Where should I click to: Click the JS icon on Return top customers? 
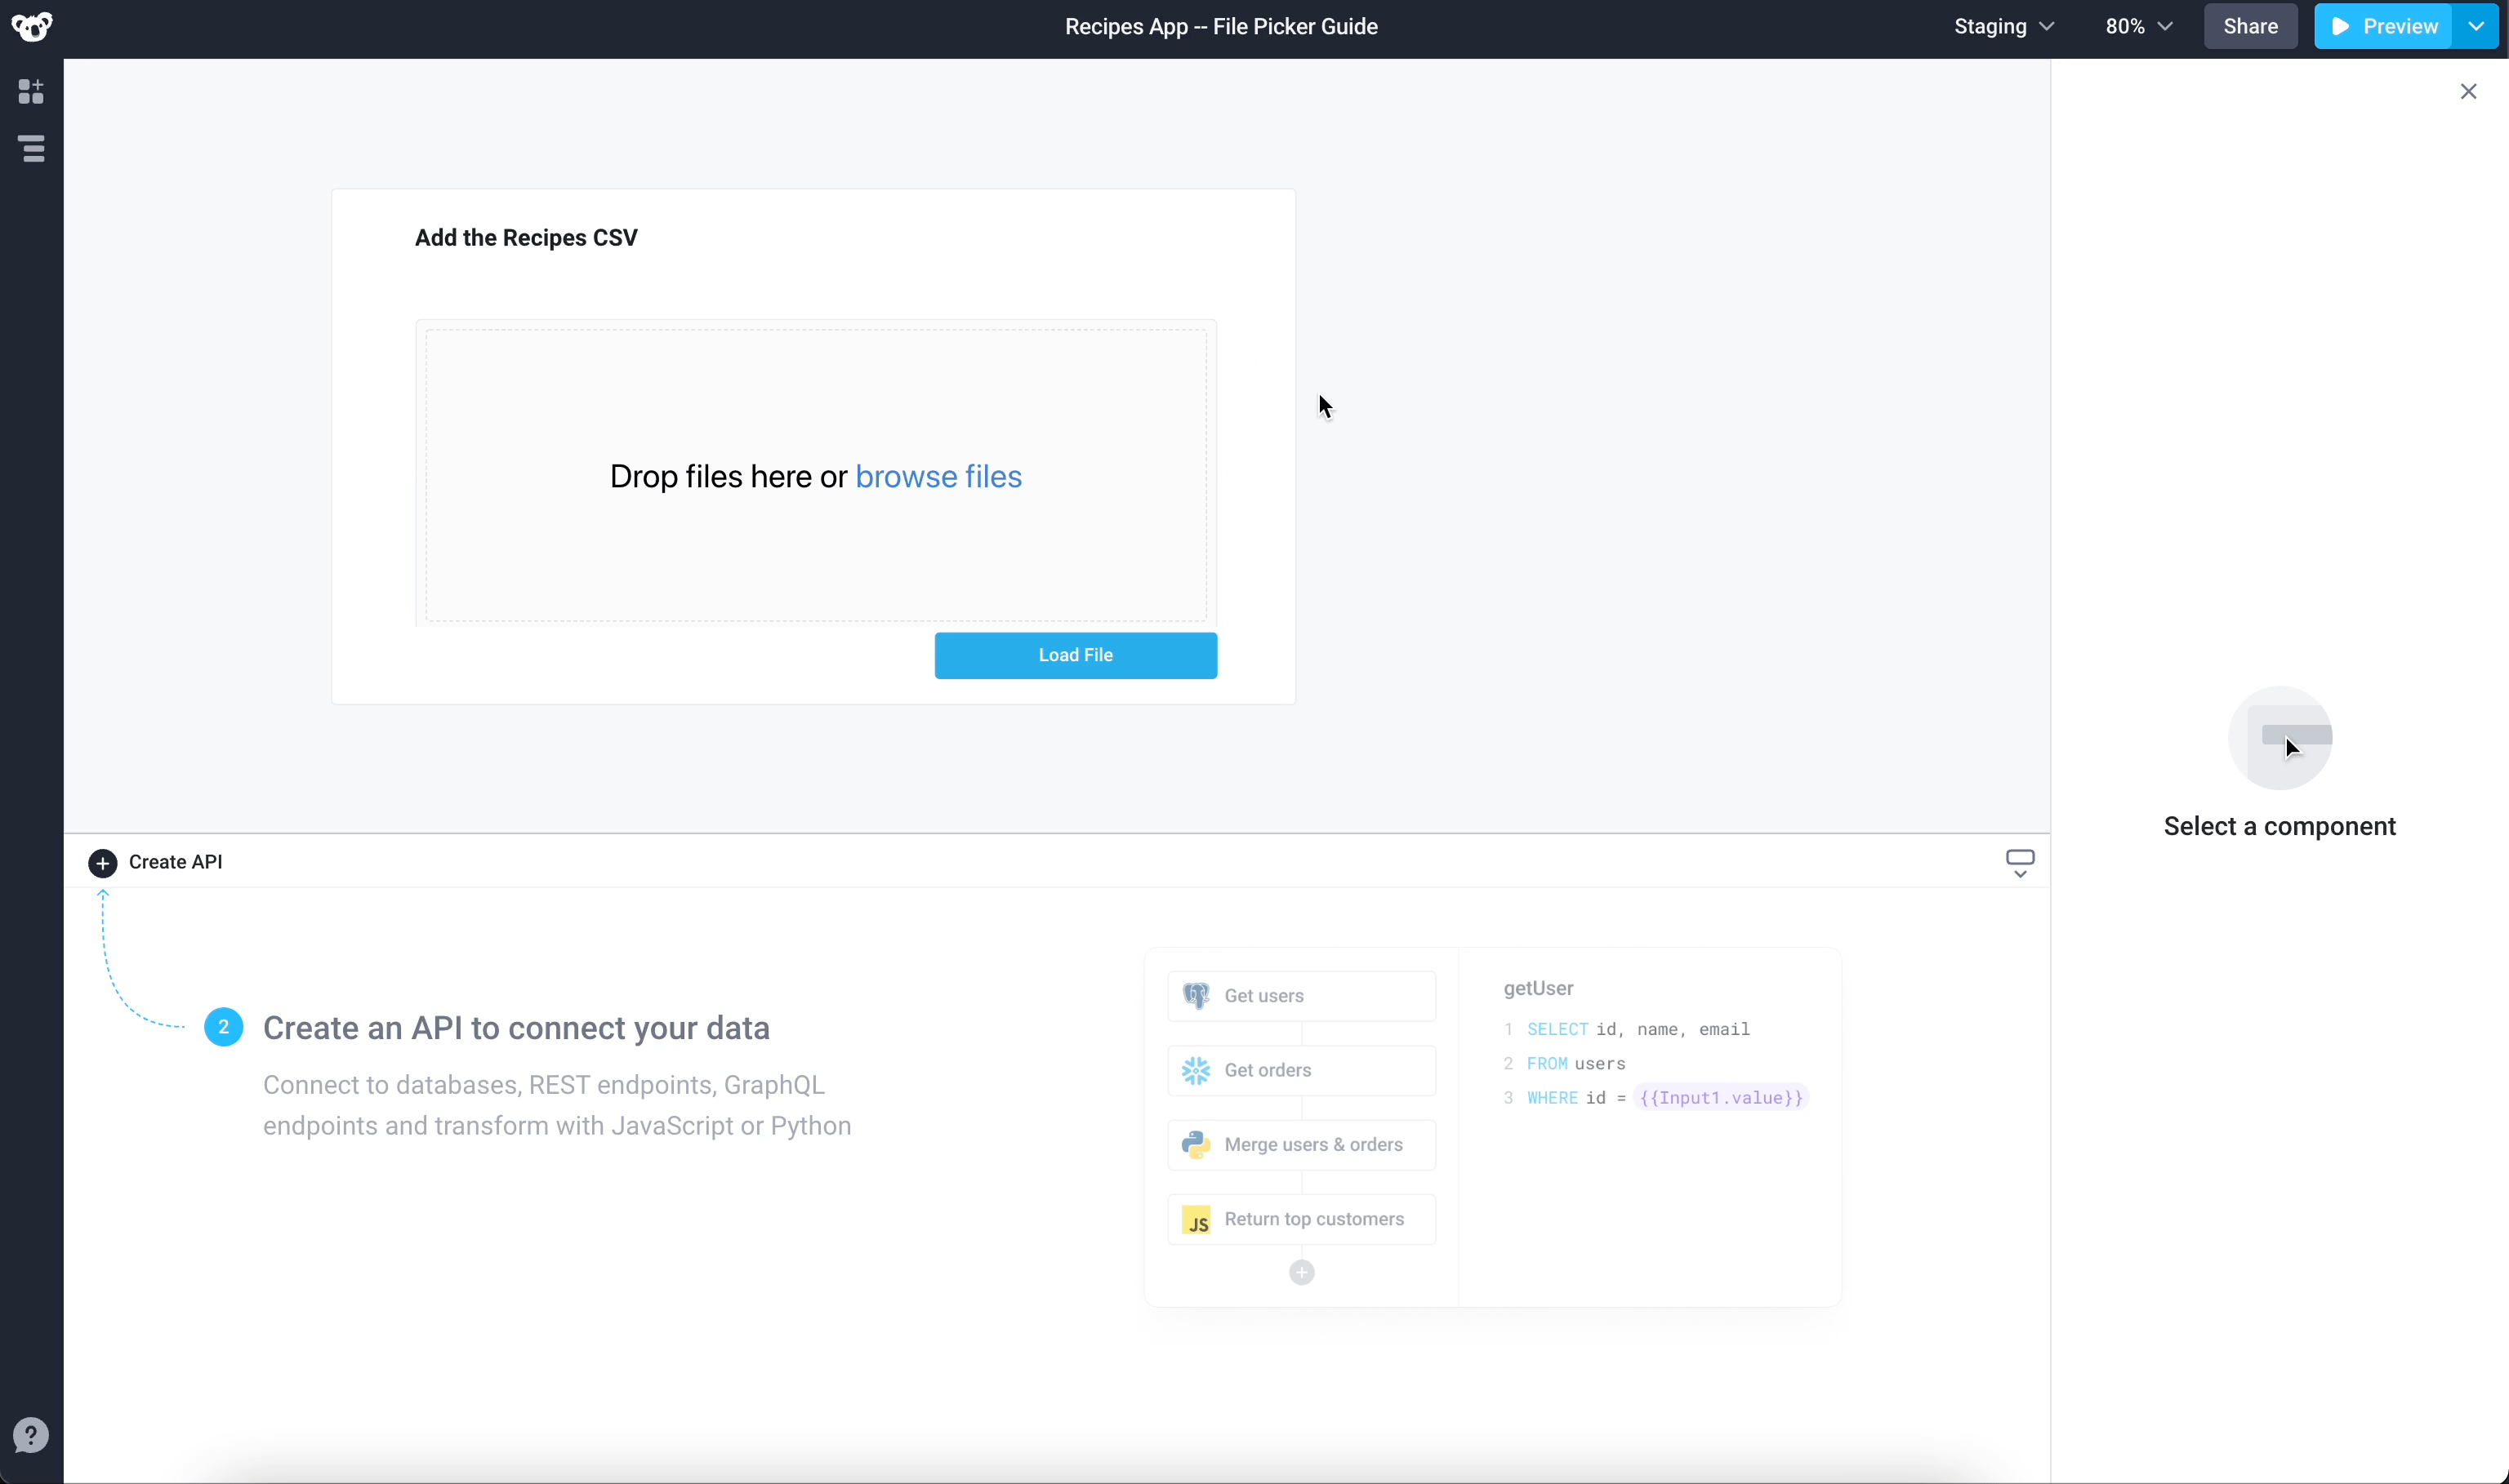tap(1197, 1219)
